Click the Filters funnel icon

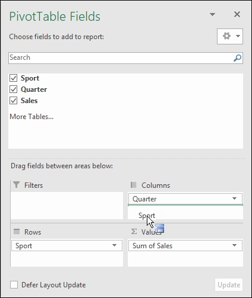point(17,185)
